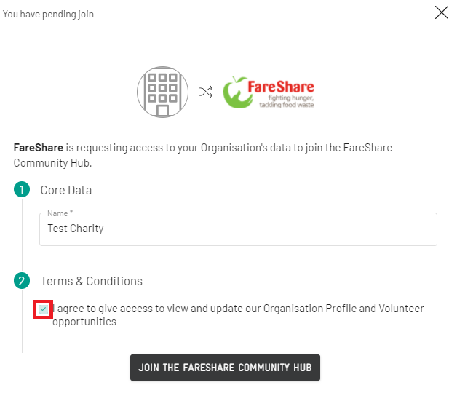
Task: Open the Terms & Conditions step heading
Action: click(x=92, y=281)
